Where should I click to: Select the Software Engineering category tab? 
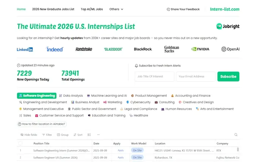(37, 96)
